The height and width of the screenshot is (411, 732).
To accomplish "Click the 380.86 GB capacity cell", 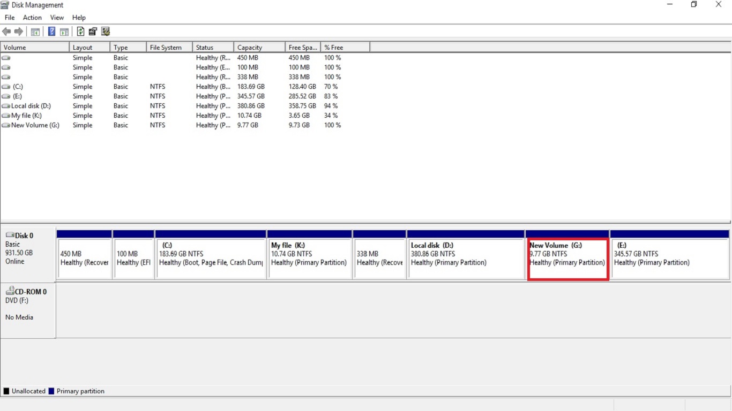I will (251, 106).
